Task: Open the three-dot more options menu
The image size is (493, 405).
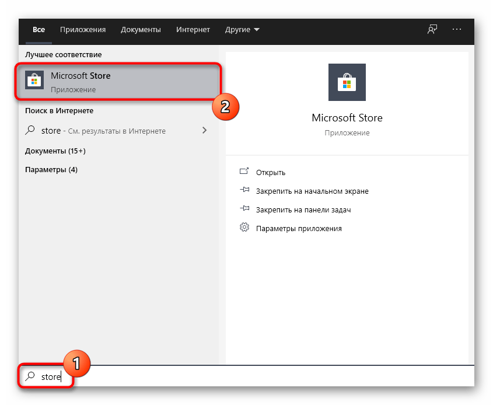Action: 457,29
